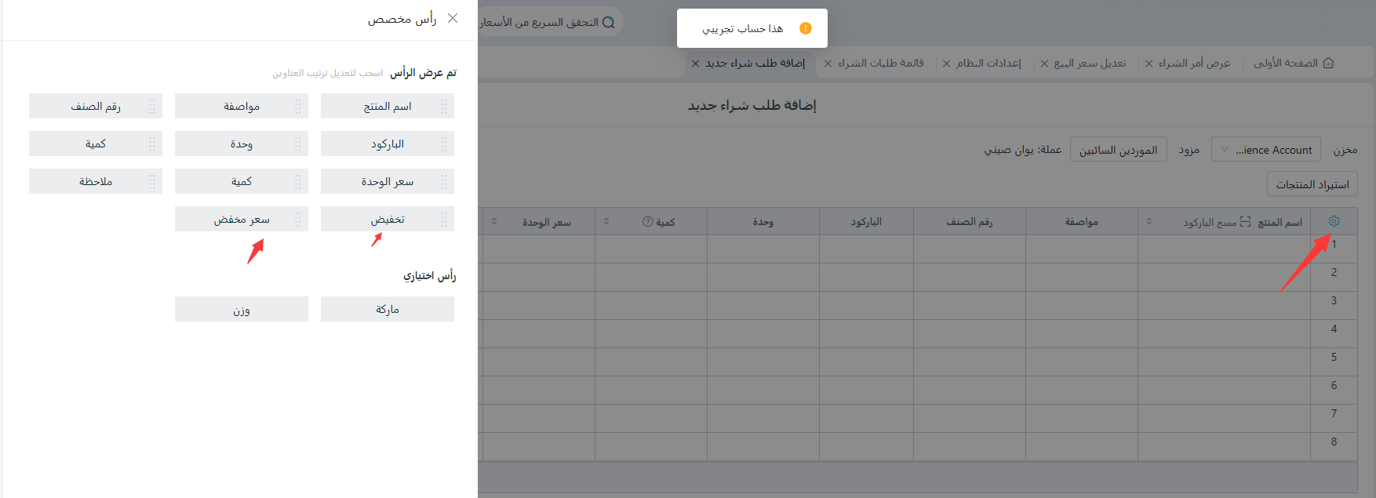Click drag handle on تخفيض chip
This screenshot has height=498, width=1376.
click(444, 220)
